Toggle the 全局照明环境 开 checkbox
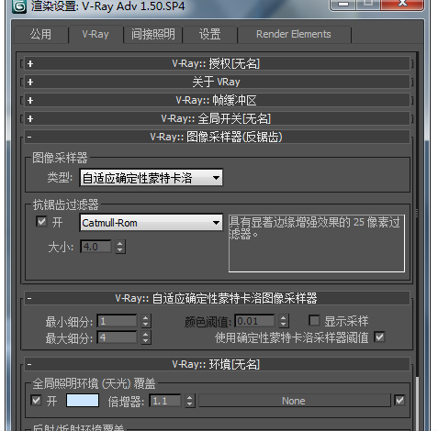The image size is (438, 431). [x=36, y=400]
